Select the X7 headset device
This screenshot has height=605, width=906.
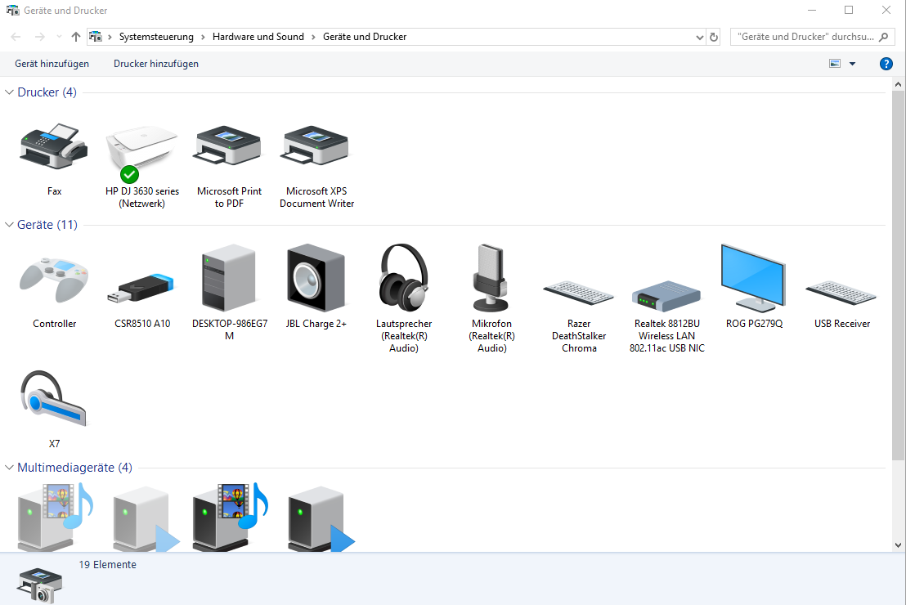54,399
